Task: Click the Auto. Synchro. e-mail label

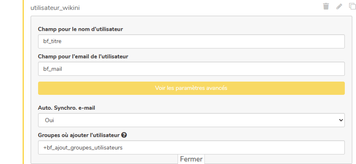Action: click(67, 108)
